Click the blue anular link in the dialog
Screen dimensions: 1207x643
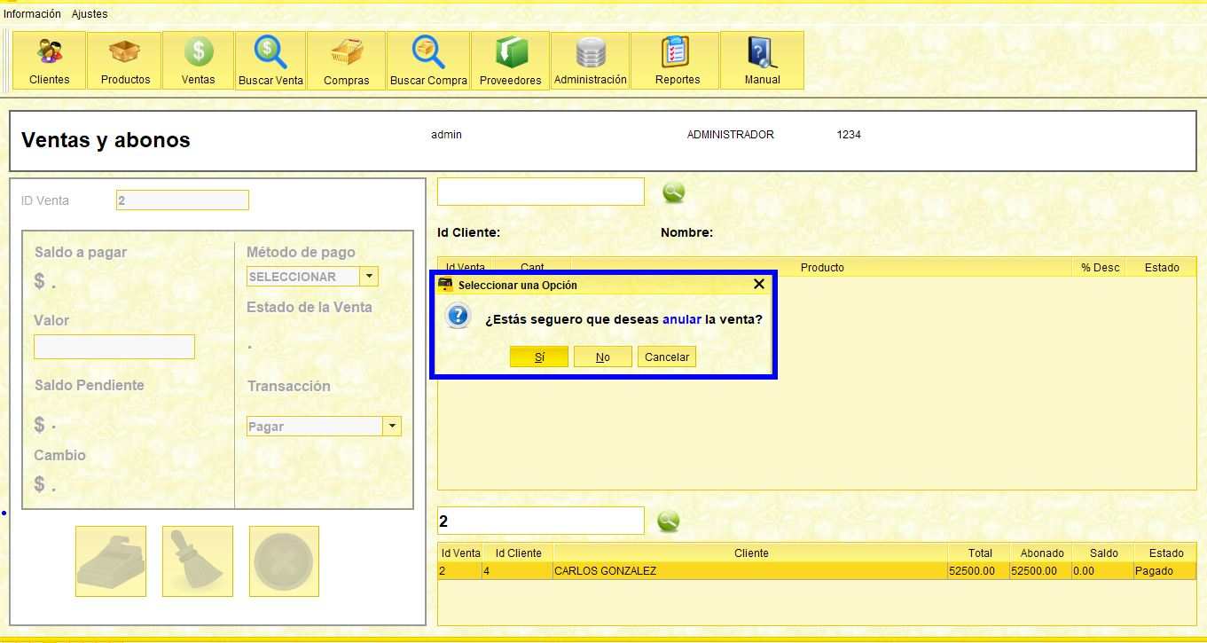pos(681,318)
